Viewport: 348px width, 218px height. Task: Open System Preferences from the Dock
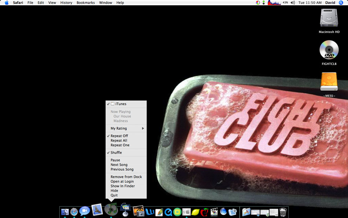(x=186, y=212)
